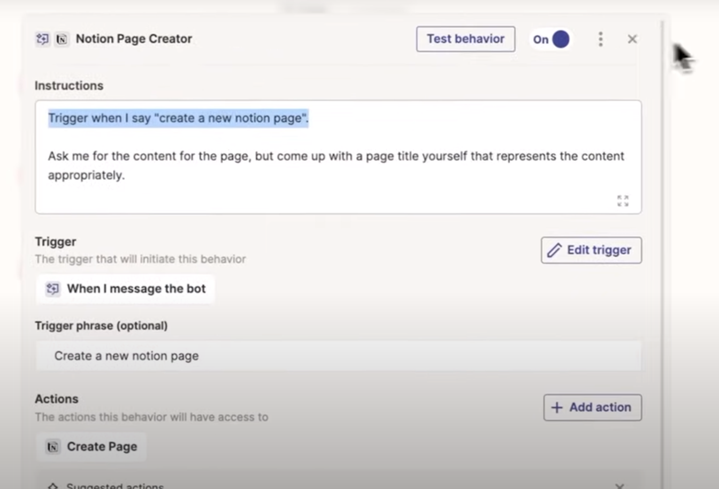Click the Trigger phrase input field
The height and width of the screenshot is (489, 719).
[338, 356]
